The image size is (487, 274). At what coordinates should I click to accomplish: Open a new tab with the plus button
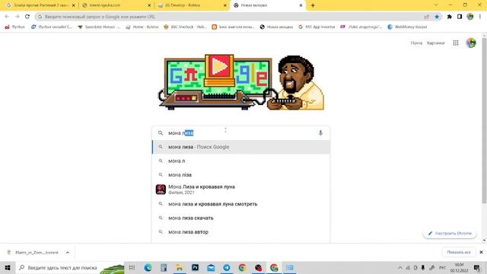coord(313,5)
